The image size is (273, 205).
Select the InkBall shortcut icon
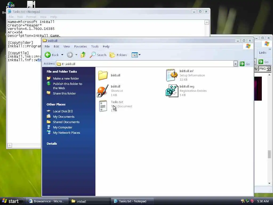click(x=103, y=91)
